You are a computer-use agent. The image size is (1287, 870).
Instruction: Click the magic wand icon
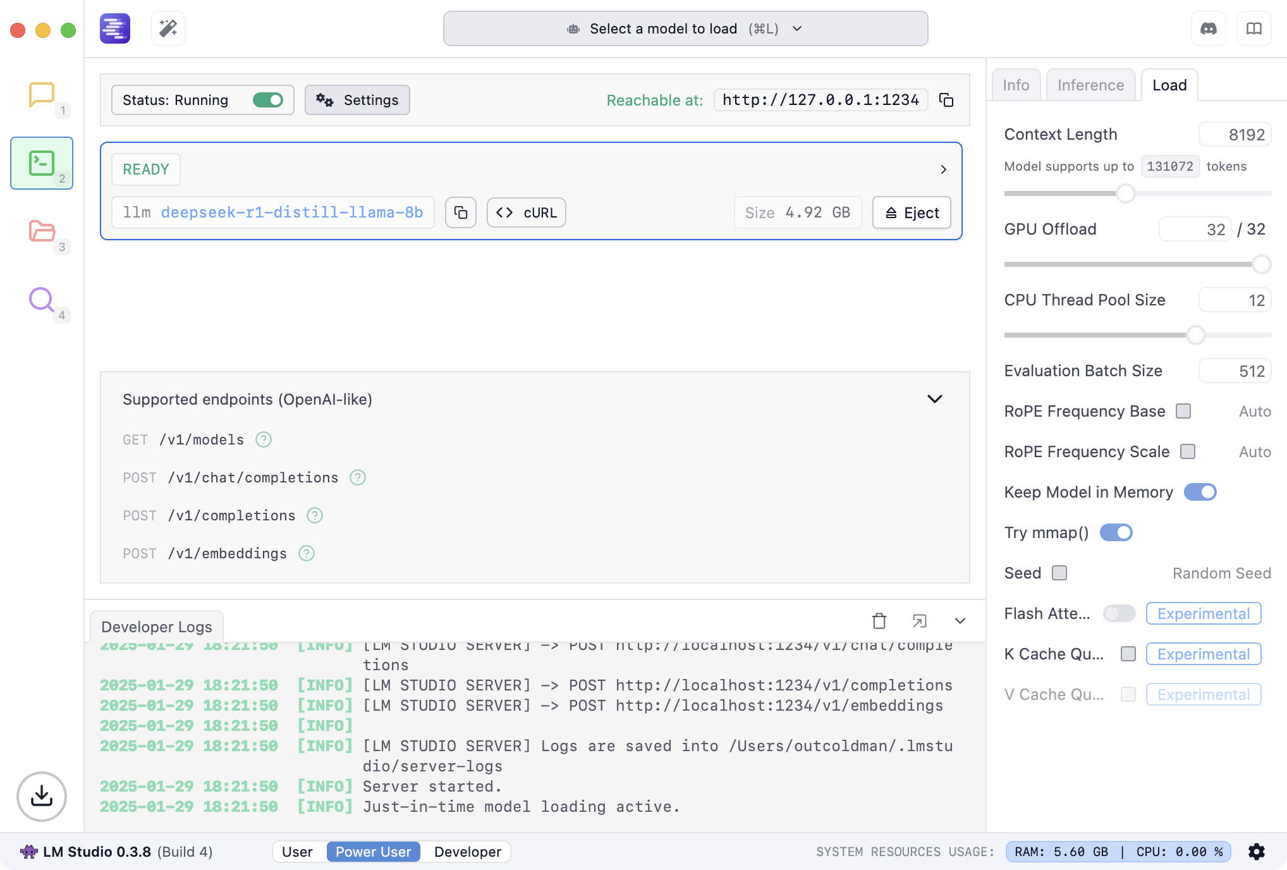(x=168, y=28)
